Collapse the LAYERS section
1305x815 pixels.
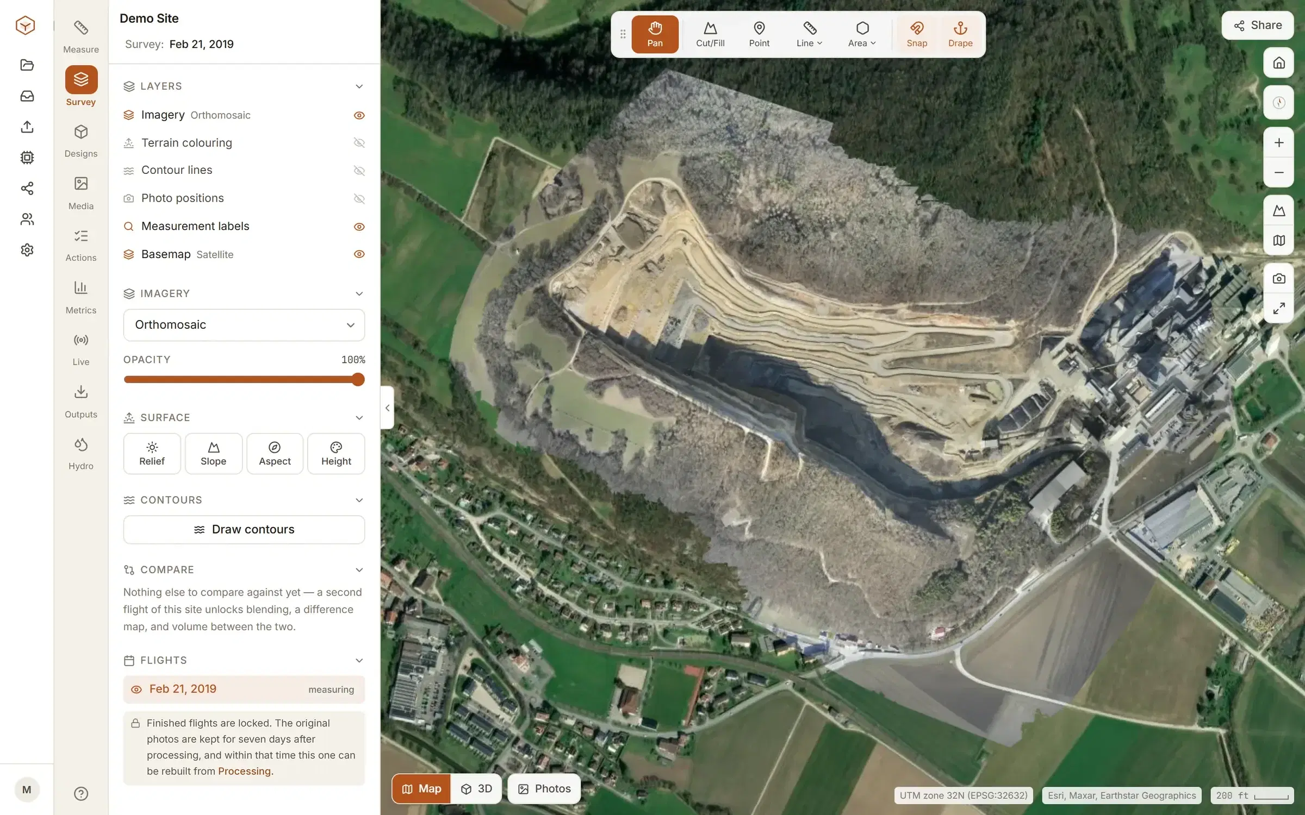(x=359, y=86)
